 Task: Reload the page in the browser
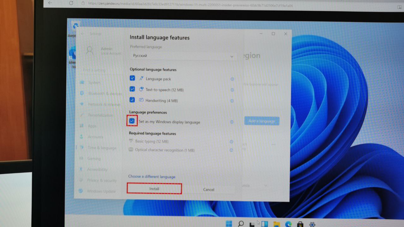coord(71,3)
